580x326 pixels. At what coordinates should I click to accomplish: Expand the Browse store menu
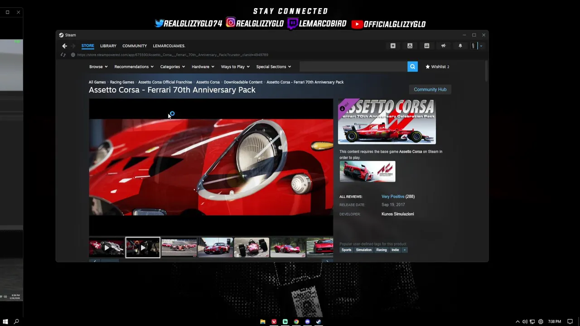[98, 67]
